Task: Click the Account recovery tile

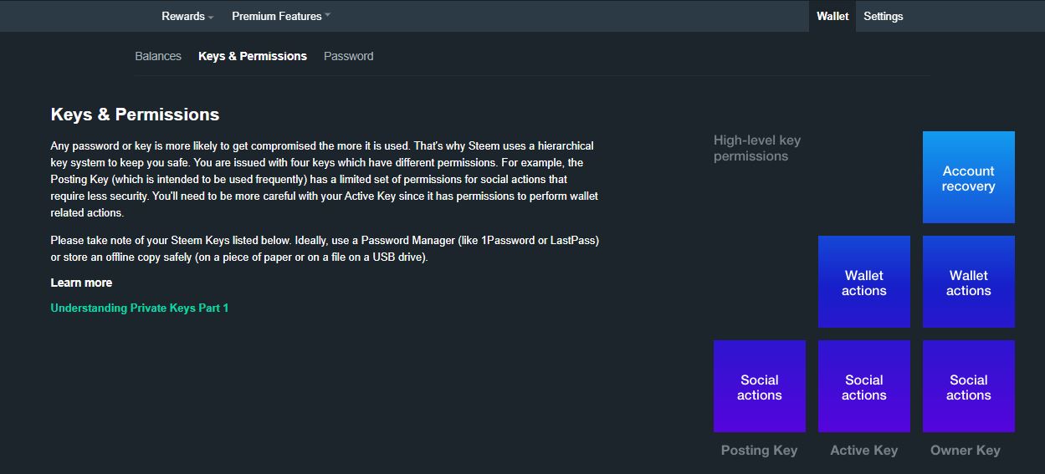Action: pyautogui.click(x=968, y=177)
